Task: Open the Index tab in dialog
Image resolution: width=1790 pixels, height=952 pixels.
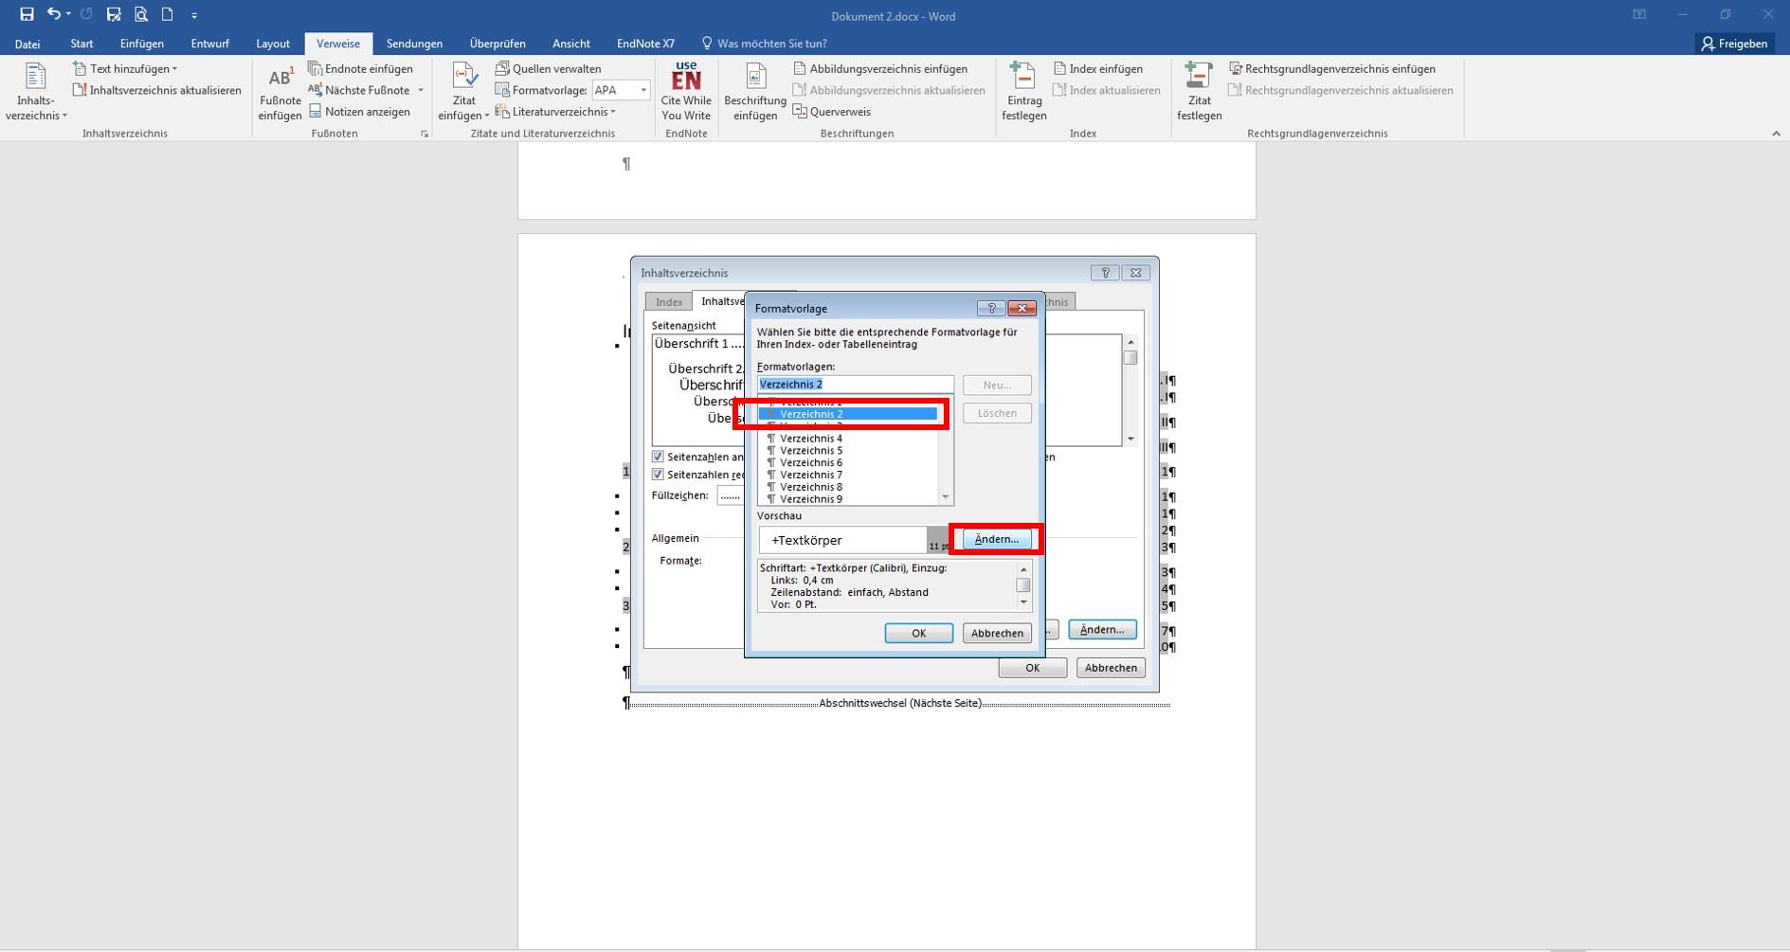Action: [669, 302]
